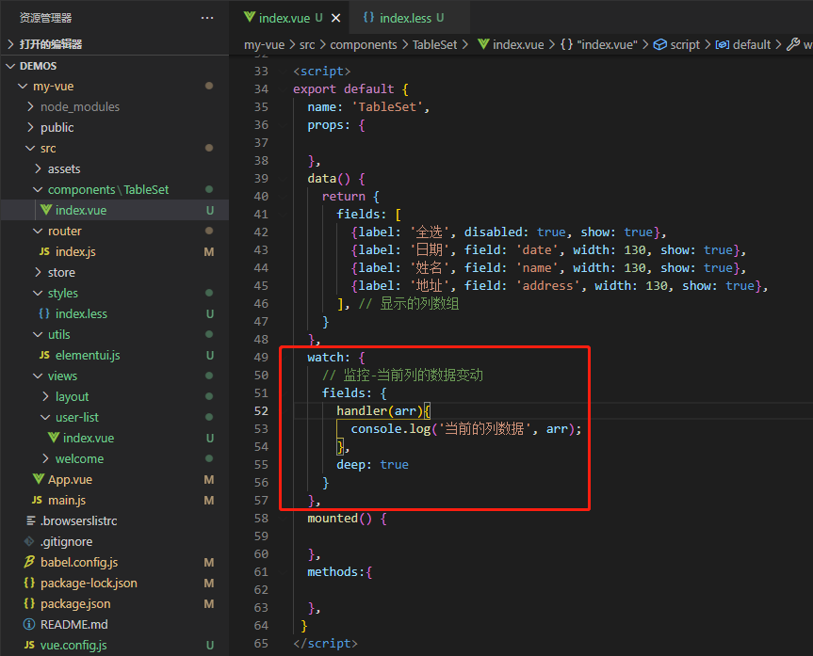Click the JS icon beside main.js
This screenshot has height=656, width=813.
pos(37,500)
